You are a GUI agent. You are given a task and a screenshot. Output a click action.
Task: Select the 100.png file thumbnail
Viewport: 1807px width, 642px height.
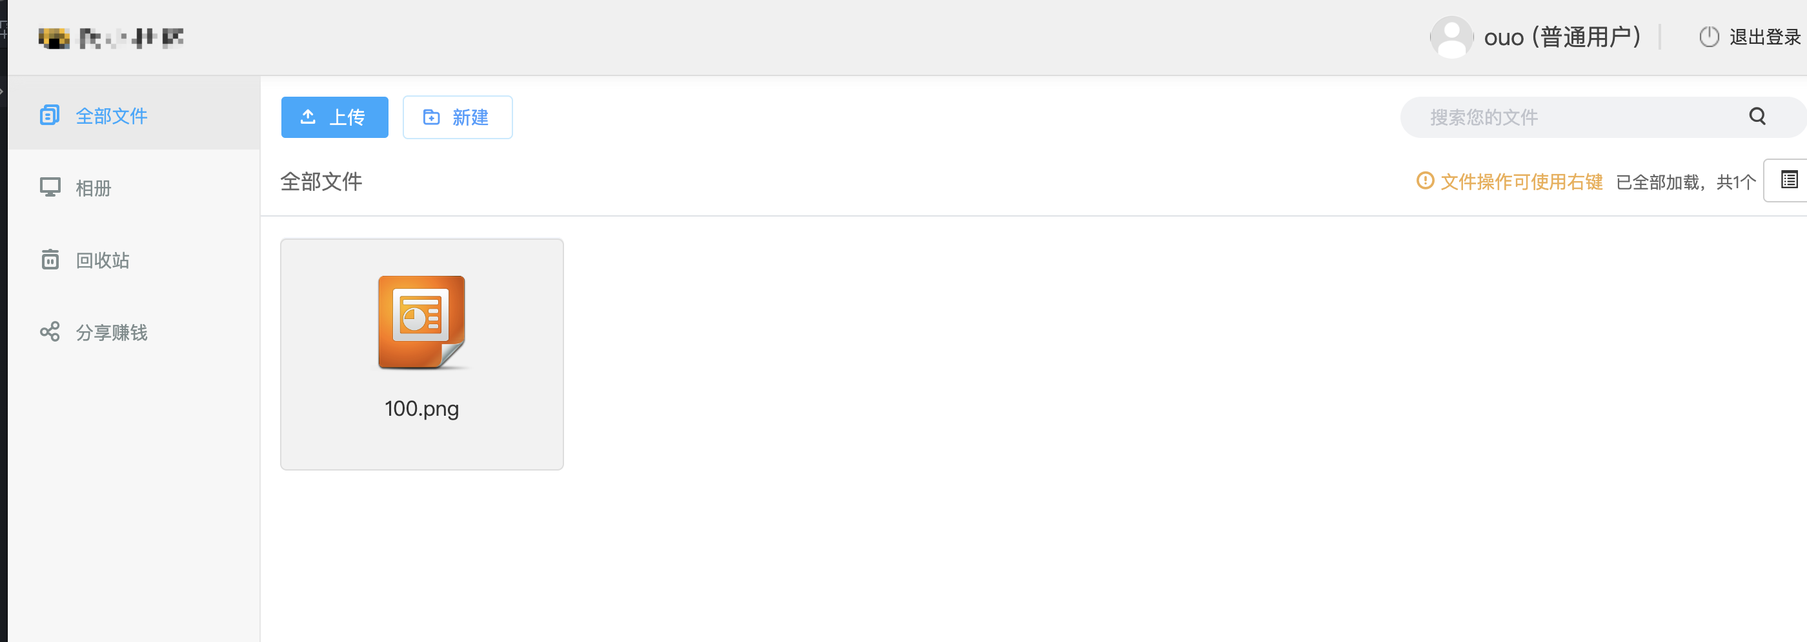[x=421, y=354]
